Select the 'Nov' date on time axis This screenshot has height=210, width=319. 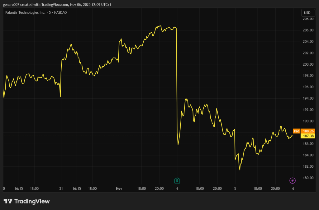pos(119,189)
